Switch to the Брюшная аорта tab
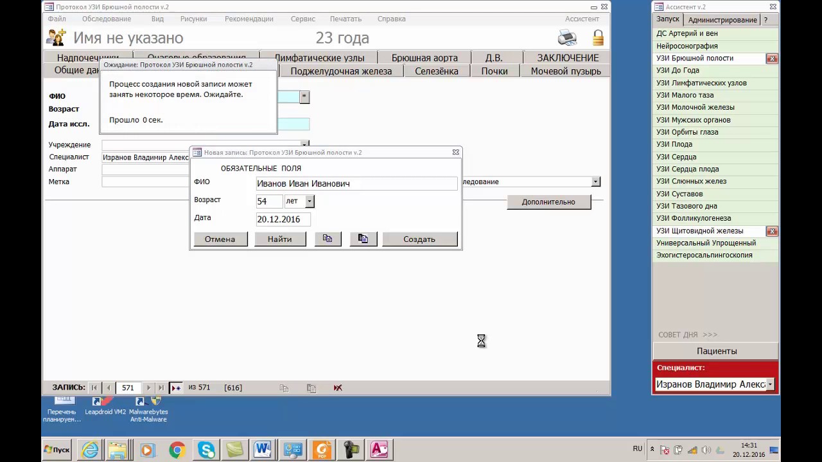The width and height of the screenshot is (822, 462). pos(424,58)
